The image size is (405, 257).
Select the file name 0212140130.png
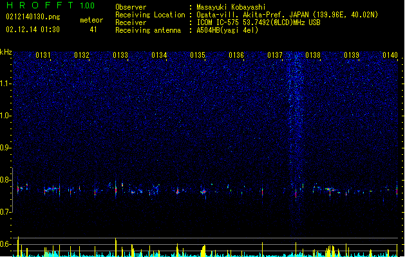pos(33,17)
